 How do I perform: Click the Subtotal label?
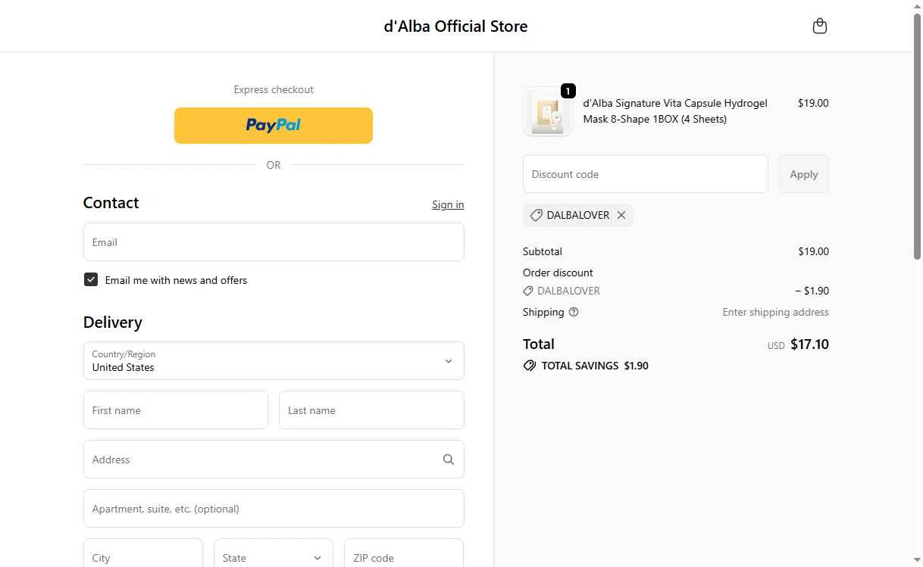tap(543, 251)
